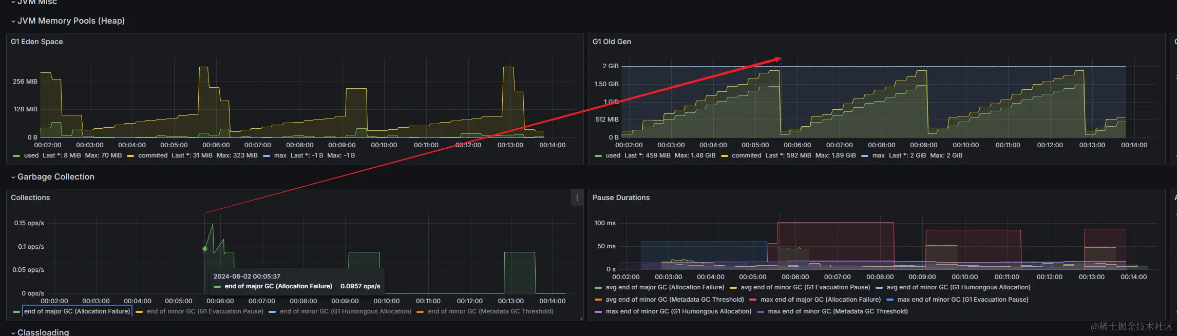Toggle end of minor GC (G1 Humongous Allocation) series

(x=346, y=311)
